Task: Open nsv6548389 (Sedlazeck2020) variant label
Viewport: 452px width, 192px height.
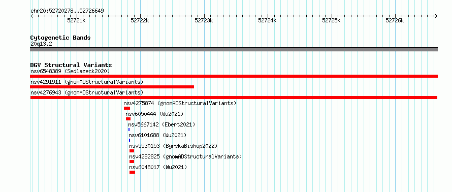Action: (x=70, y=71)
